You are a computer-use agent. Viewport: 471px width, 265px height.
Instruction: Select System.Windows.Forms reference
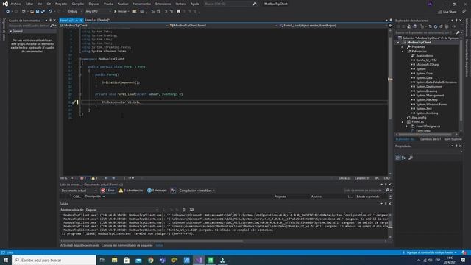coord(431,105)
